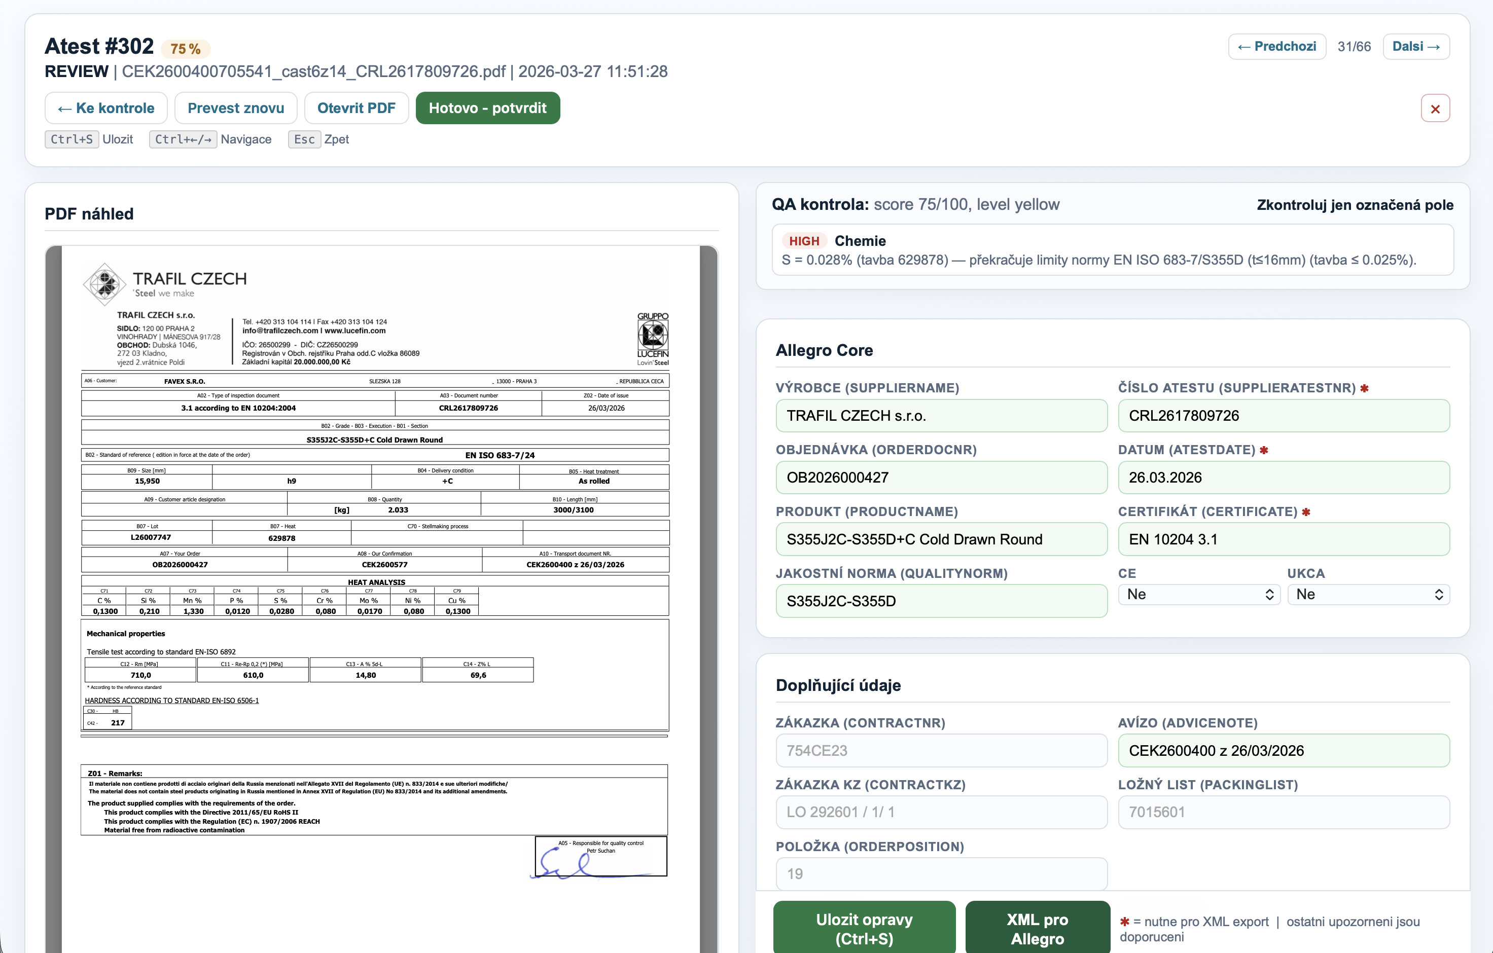Save corrections with Ulozit opravy
Screen dimensions: 1493x953
(864, 928)
